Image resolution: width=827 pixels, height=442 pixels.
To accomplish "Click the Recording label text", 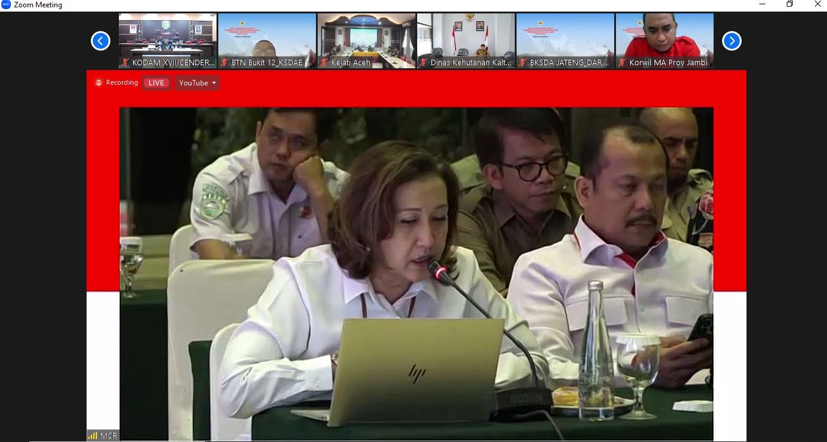I will click(x=122, y=83).
